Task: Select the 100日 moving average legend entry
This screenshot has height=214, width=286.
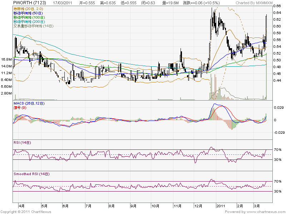Action: [29, 17]
